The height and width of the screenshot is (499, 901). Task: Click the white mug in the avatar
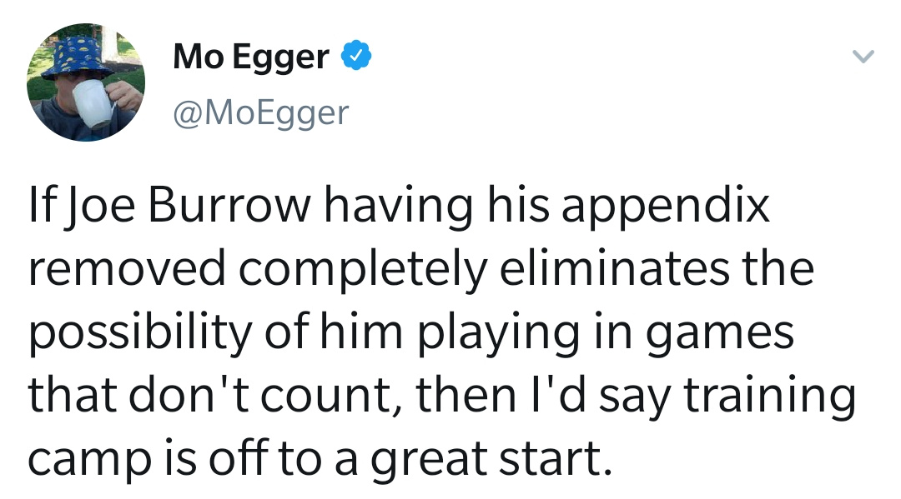[x=93, y=103]
